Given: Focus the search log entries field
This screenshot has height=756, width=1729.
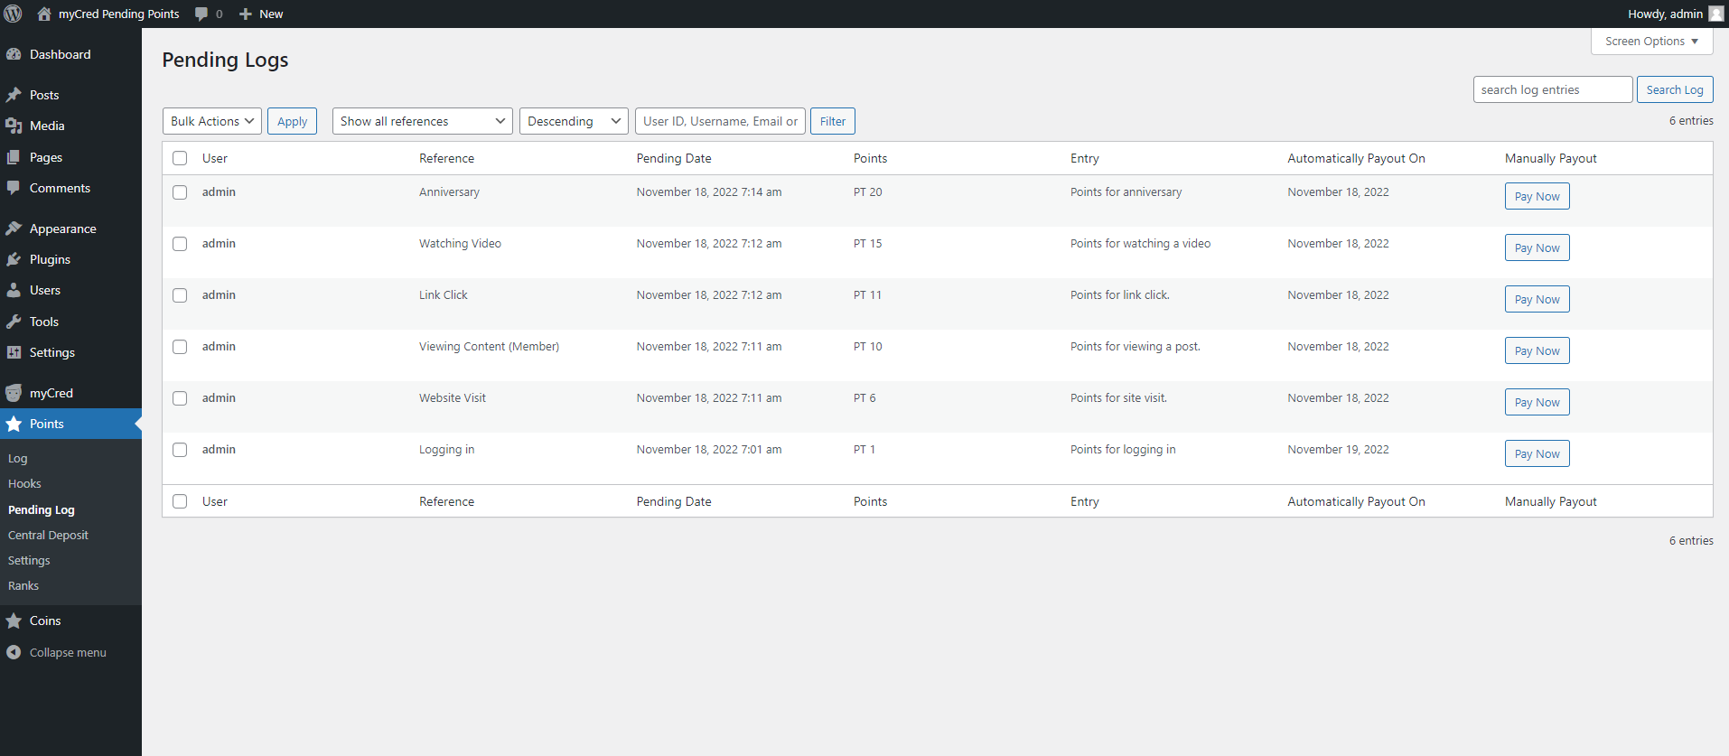Looking at the screenshot, I should click(x=1552, y=89).
